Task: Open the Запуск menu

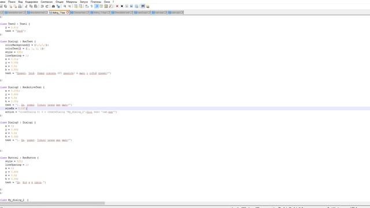Action: pyautogui.click(x=84, y=2)
